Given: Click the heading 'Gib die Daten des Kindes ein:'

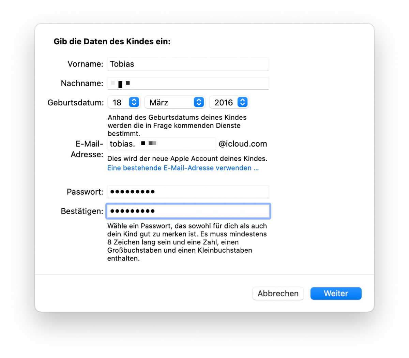Looking at the screenshot, I should pyautogui.click(x=112, y=42).
